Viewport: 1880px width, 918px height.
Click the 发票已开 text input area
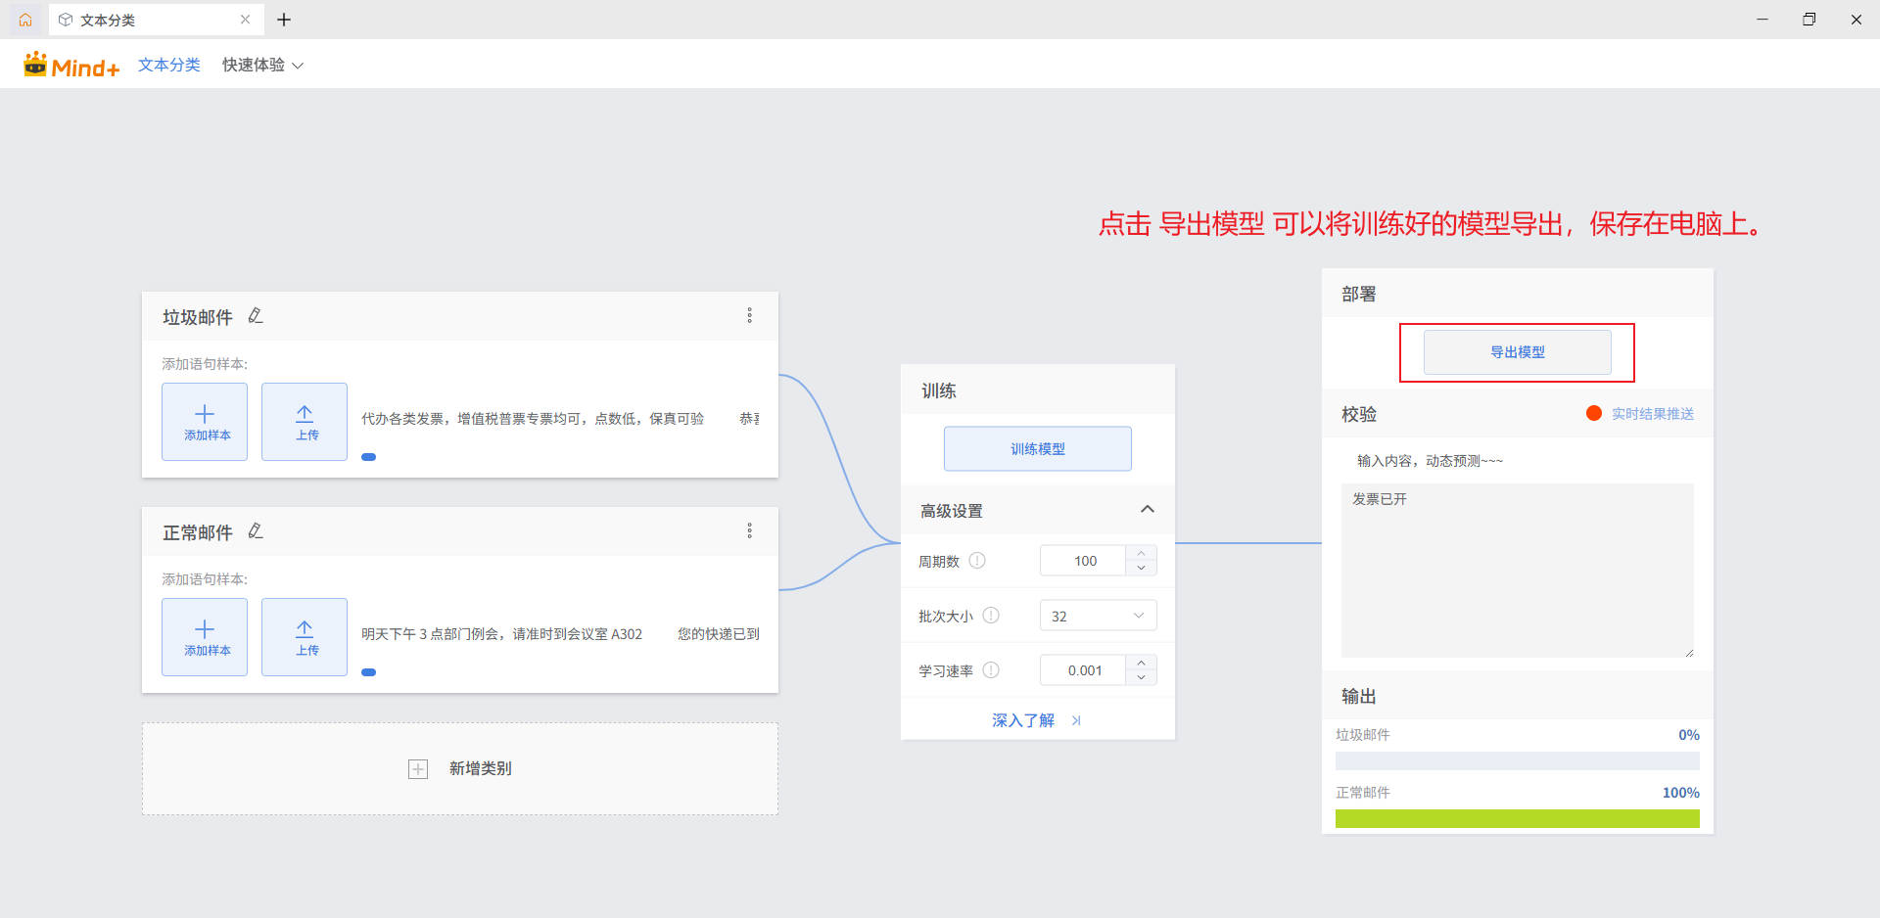(x=1518, y=570)
